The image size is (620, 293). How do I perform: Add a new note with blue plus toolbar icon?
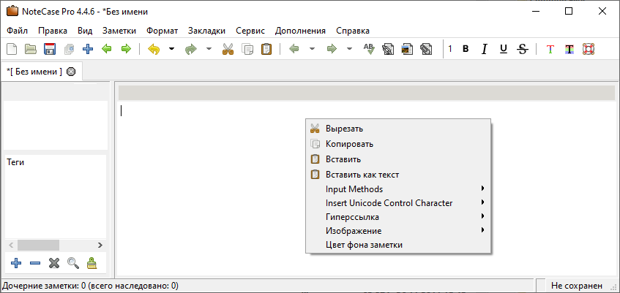tap(87, 50)
